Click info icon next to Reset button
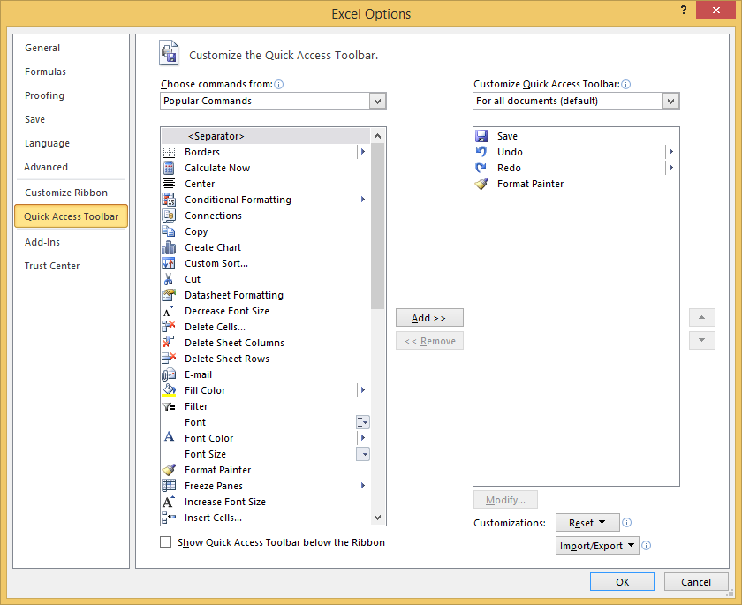This screenshot has height=605, width=742. 626,522
